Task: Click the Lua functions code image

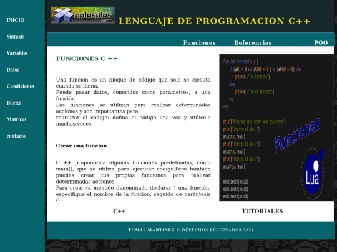Action: (276, 128)
